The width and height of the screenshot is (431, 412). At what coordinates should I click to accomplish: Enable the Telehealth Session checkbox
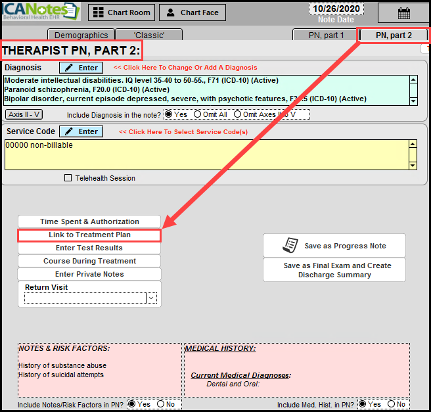(68, 178)
